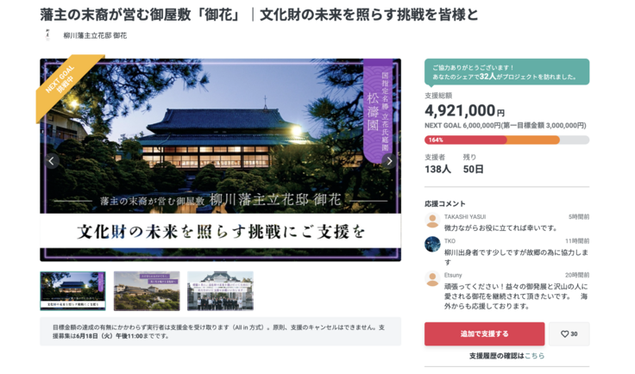Open TAKASHI YASUI's commenter avatar
Viewport: 635px width, 374px height.
(432, 221)
